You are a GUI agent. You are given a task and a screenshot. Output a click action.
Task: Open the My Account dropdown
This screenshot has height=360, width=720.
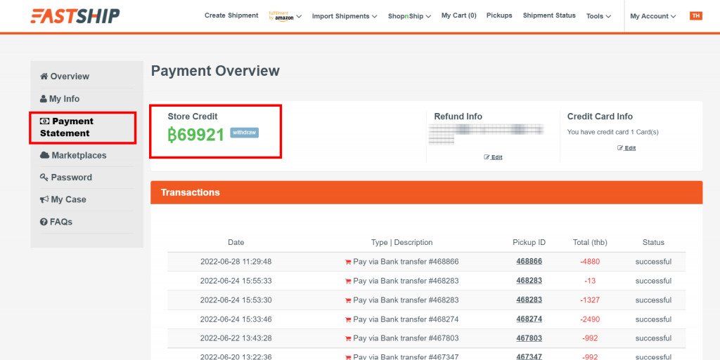coord(653,16)
